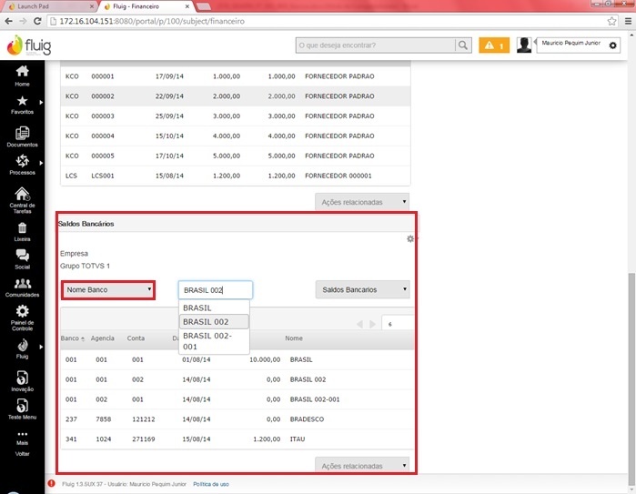
Task: Go back in browser
Action: pyautogui.click(x=8, y=21)
